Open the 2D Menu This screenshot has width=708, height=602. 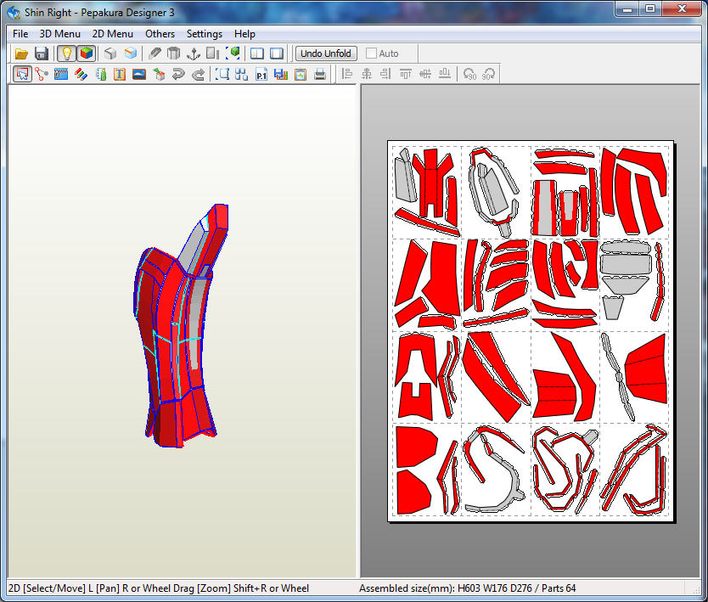click(113, 34)
